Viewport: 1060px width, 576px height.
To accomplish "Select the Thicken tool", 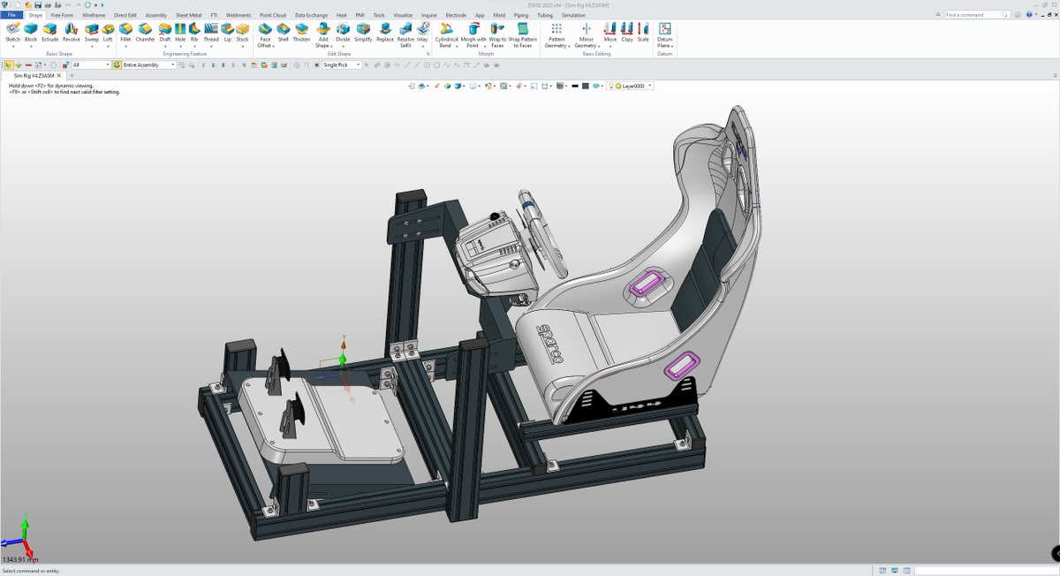I will pos(302,34).
